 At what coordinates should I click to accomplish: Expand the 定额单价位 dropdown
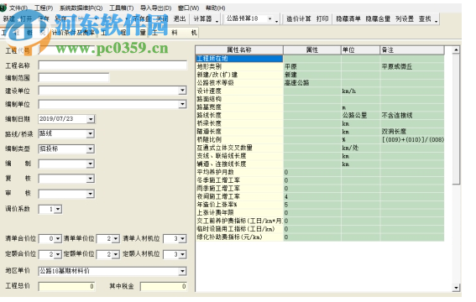tap(115, 254)
